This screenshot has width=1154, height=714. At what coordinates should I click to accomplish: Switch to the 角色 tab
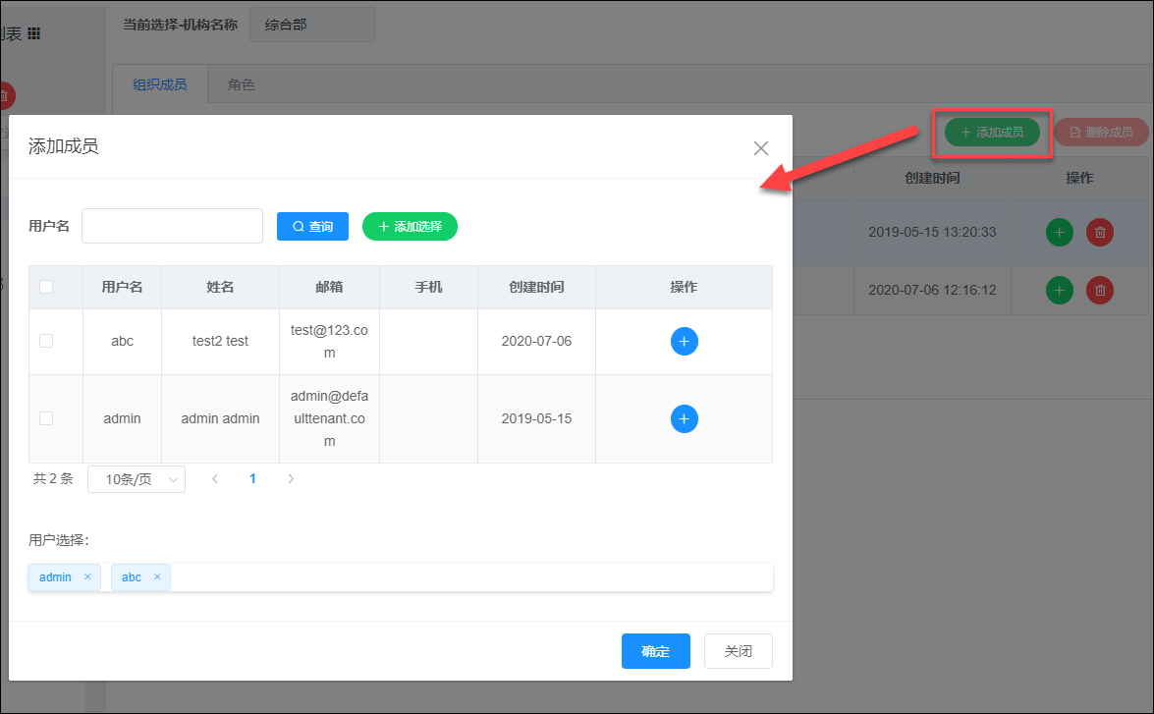pyautogui.click(x=241, y=84)
